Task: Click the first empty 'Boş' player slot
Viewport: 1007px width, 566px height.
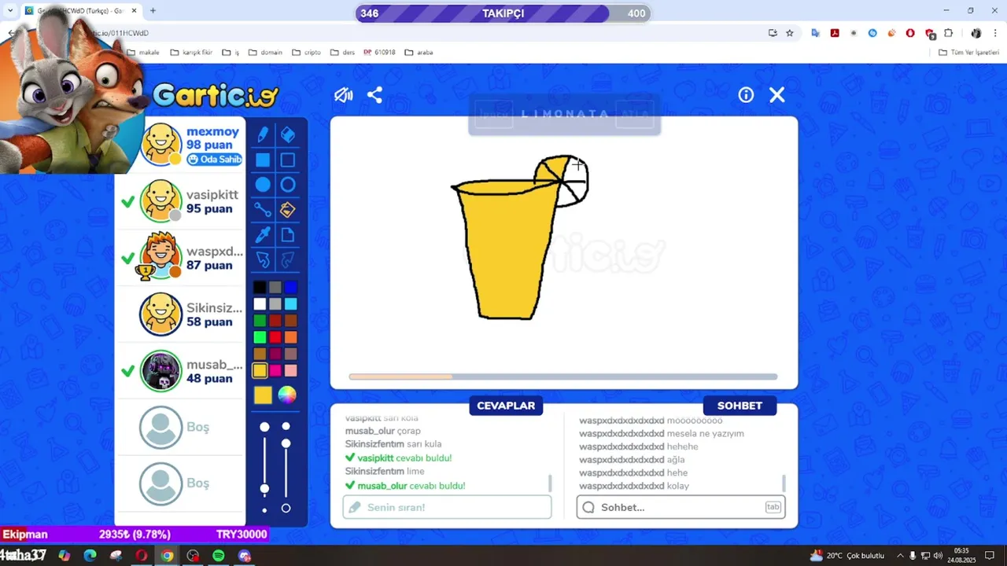Action: point(180,427)
